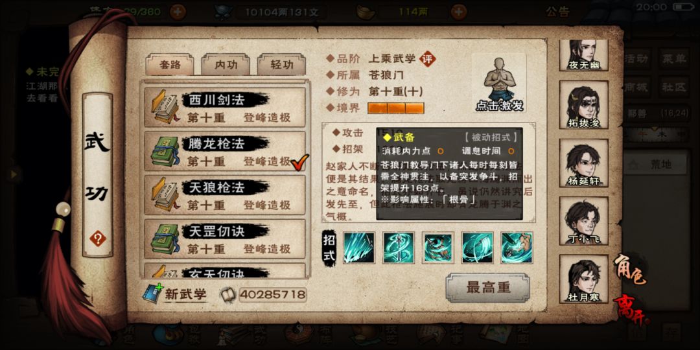Select 西川剑法 from the skill list

point(224,107)
